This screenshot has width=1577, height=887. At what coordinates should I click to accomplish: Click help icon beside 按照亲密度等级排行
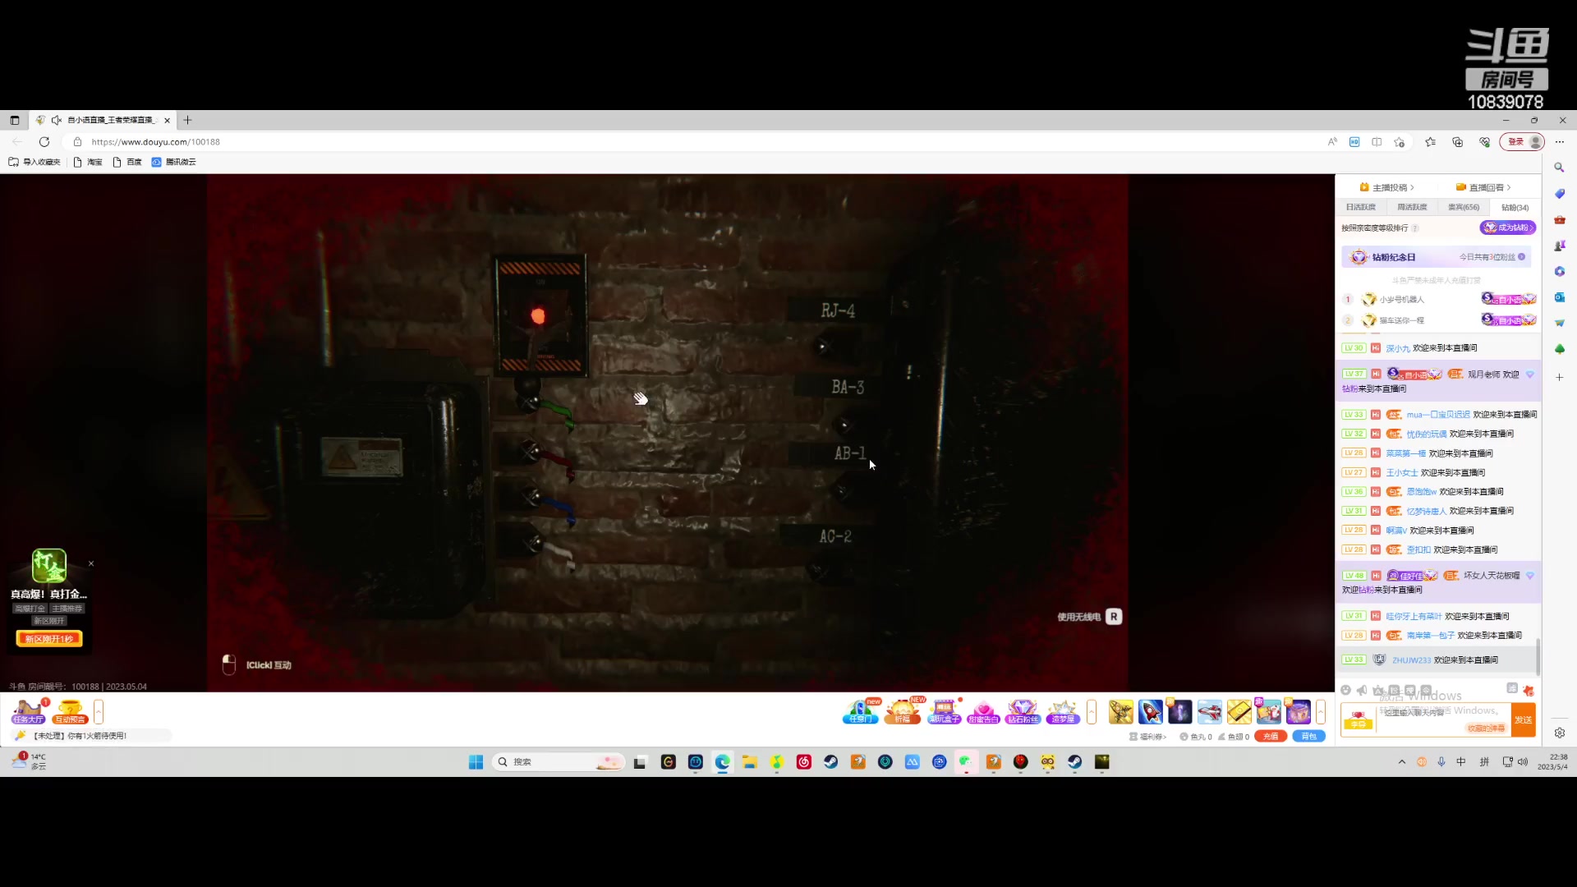coord(1415,228)
